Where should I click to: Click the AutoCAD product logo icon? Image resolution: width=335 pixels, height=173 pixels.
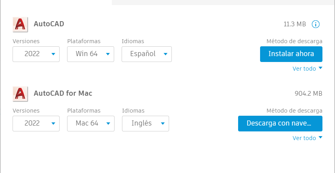point(20,25)
